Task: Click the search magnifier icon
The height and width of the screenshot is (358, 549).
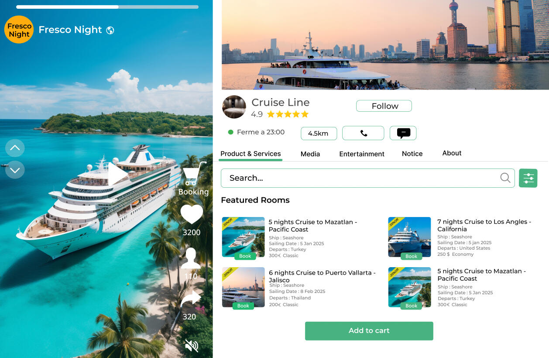Action: click(505, 178)
